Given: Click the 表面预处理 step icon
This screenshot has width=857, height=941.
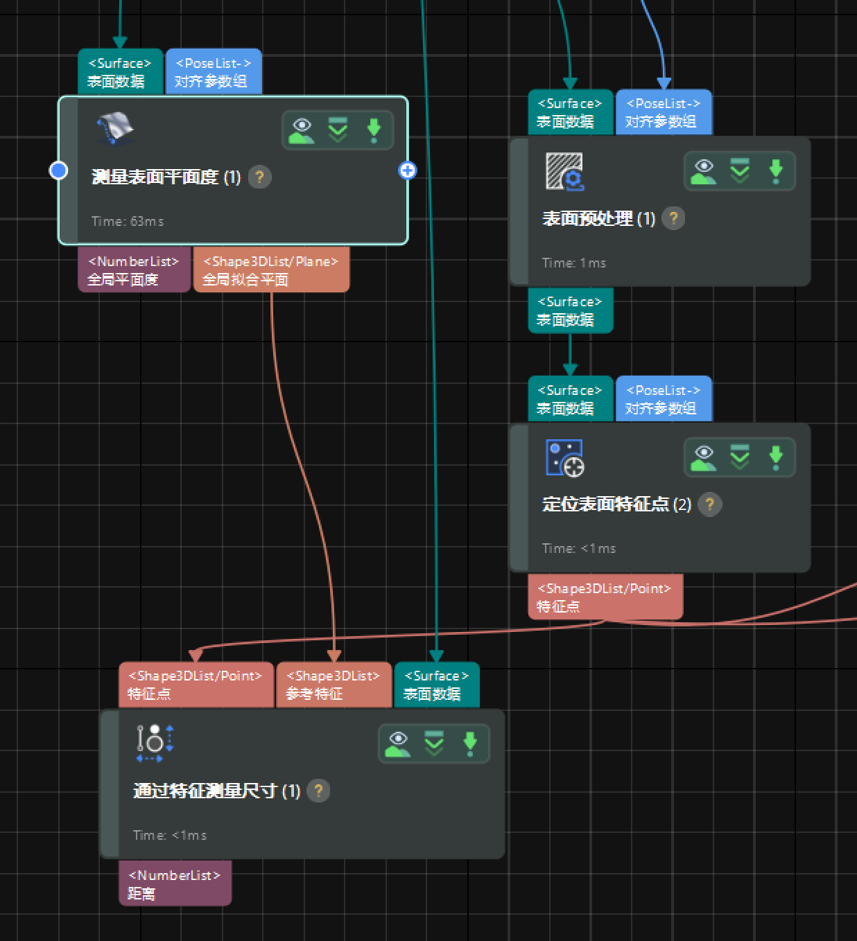Looking at the screenshot, I should coord(565,171).
